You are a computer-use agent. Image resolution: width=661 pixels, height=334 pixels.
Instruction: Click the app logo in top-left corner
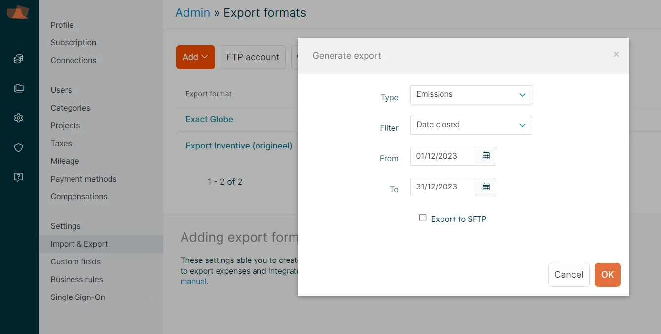(x=18, y=12)
